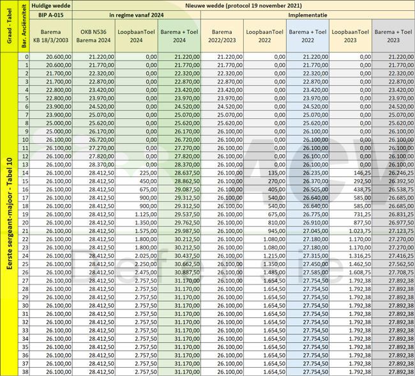Click the cell showing 28.637,50

point(179,173)
